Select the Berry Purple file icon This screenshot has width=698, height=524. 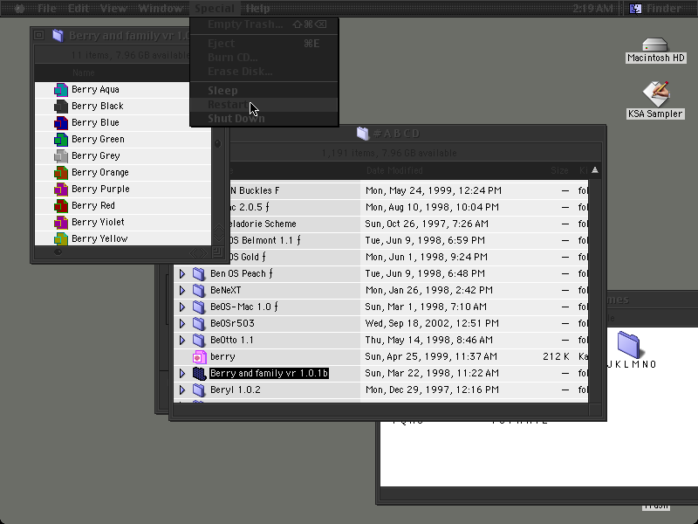pos(61,189)
